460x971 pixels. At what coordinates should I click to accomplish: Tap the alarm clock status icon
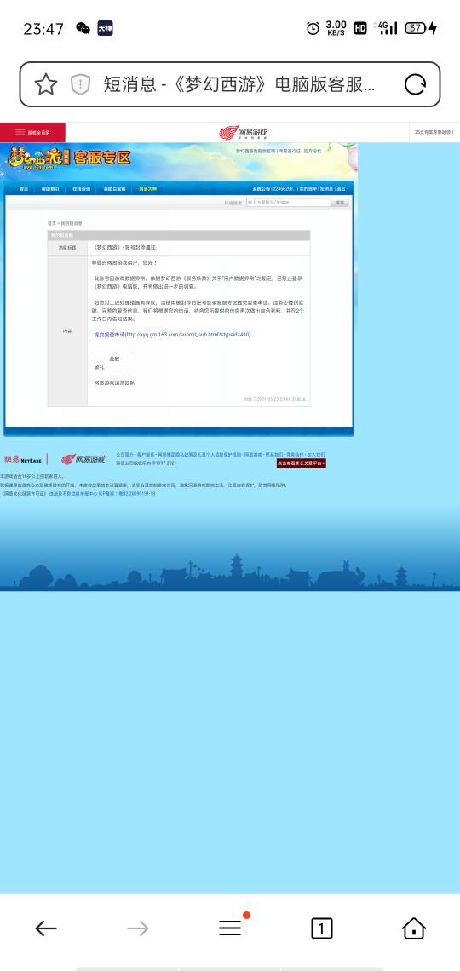coord(313,28)
